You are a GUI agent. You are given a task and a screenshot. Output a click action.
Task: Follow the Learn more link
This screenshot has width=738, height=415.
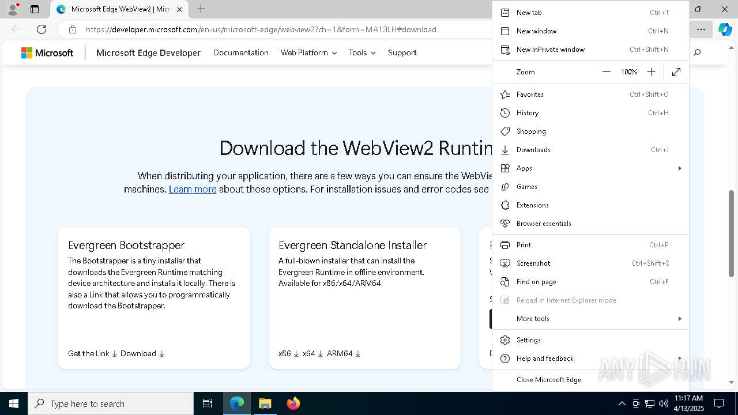(193, 189)
